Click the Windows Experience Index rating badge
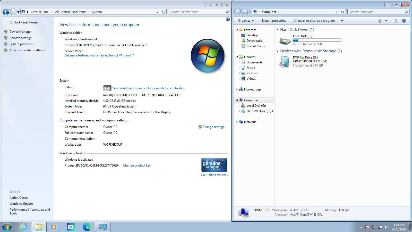The height and width of the screenshot is (232, 412). (107, 88)
